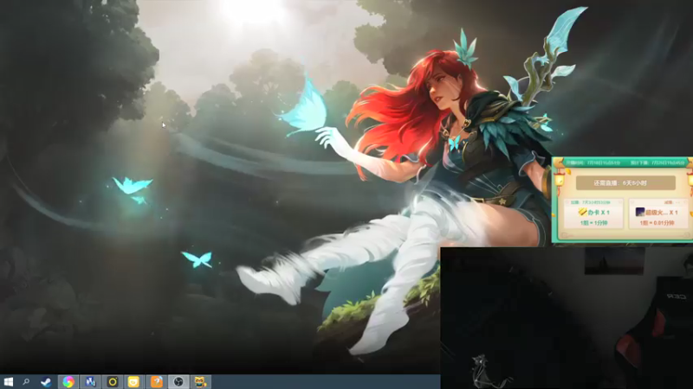693x389 pixels.
Task: Open the yellow ring icon app
Action: tap(113, 382)
